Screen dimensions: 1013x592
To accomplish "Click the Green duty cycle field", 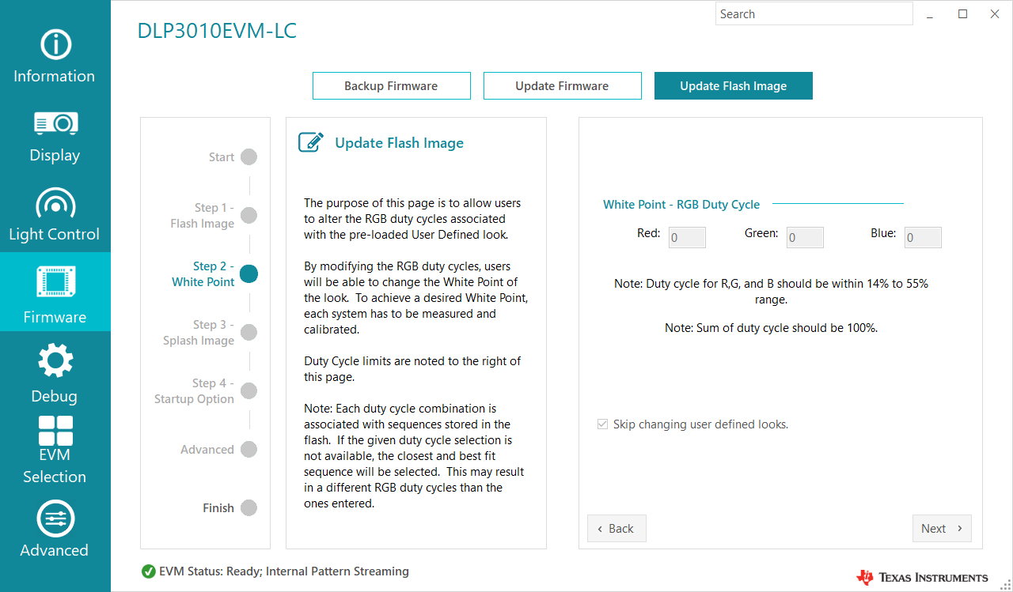I will click(x=805, y=237).
